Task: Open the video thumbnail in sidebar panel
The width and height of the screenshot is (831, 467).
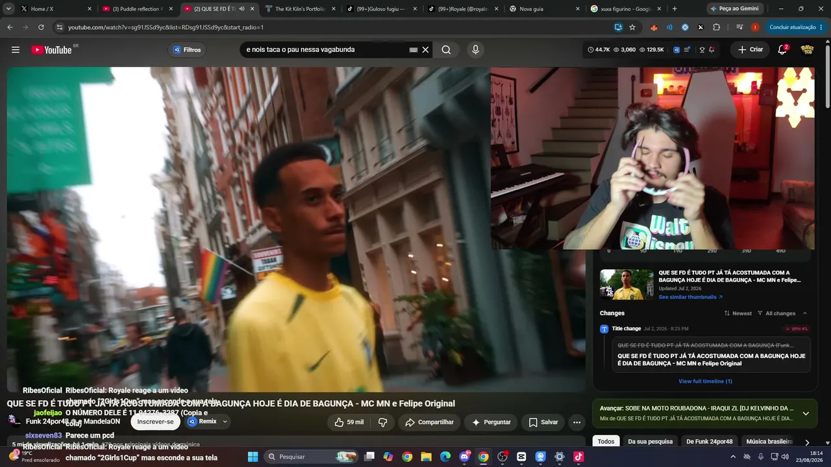Action: tap(626, 285)
